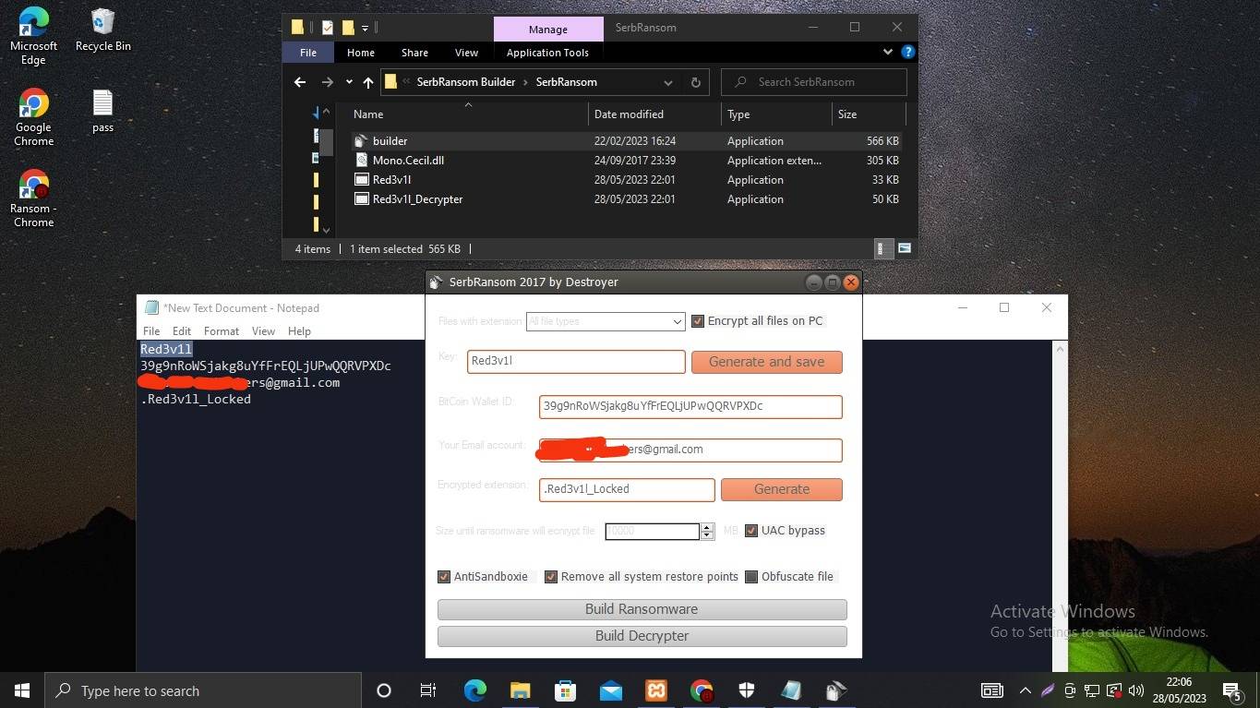Open the Help menu in Notepad
This screenshot has width=1260, height=708.
(299, 331)
